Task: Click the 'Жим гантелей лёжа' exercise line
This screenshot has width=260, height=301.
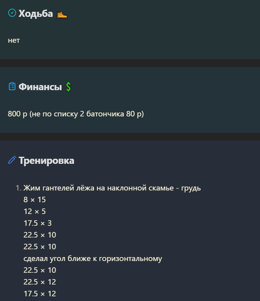Action: coord(112,188)
